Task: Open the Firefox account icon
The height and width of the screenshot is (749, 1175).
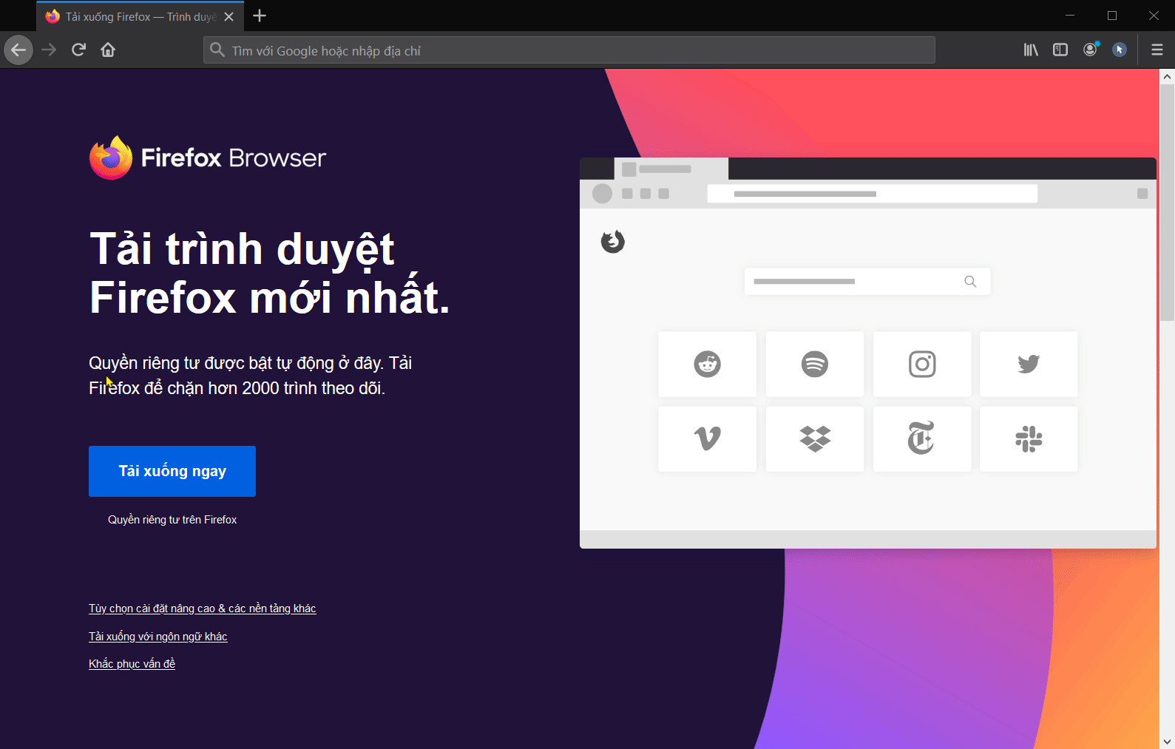Action: click(1090, 50)
